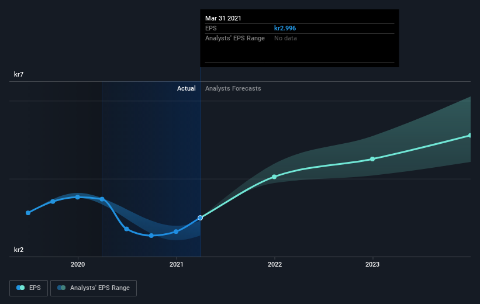This screenshot has width=480, height=304.
Task: Click the 2022 forecast data point
Action: click(x=274, y=177)
